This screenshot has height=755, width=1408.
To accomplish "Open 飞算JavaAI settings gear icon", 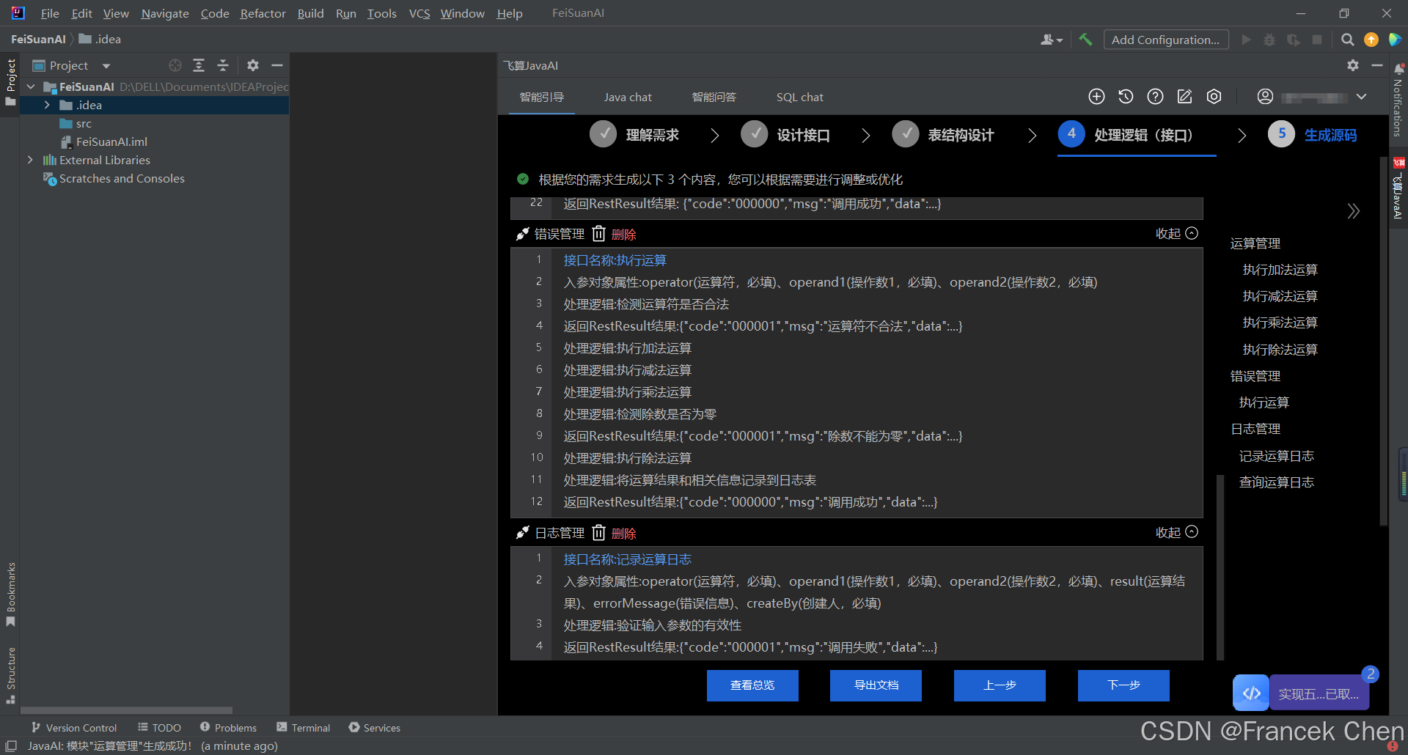I will pyautogui.click(x=1214, y=96).
